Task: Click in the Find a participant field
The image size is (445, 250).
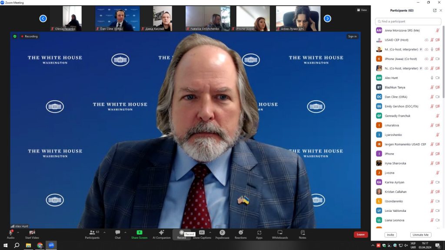Action: pyautogui.click(x=408, y=21)
